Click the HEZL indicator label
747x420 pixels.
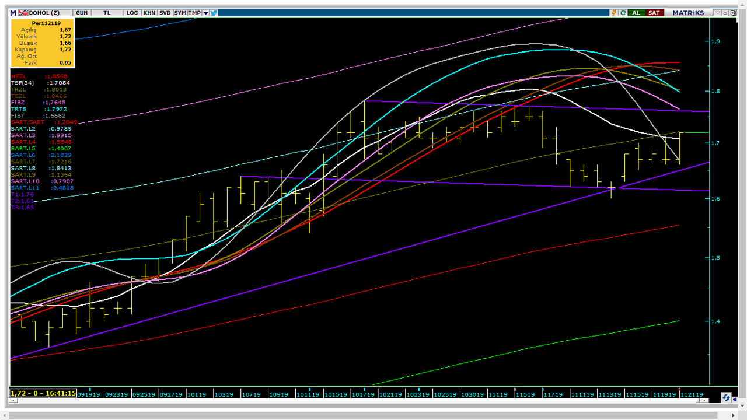tap(19, 76)
